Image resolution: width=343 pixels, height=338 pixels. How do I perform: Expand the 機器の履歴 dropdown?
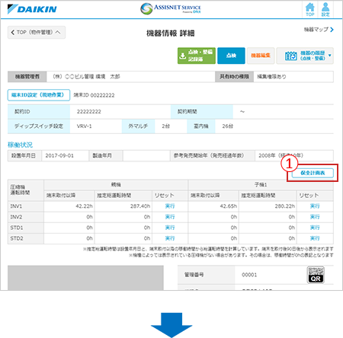click(305, 56)
